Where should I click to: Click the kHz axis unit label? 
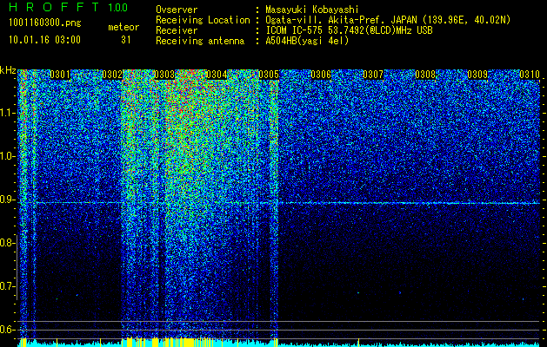8,71
